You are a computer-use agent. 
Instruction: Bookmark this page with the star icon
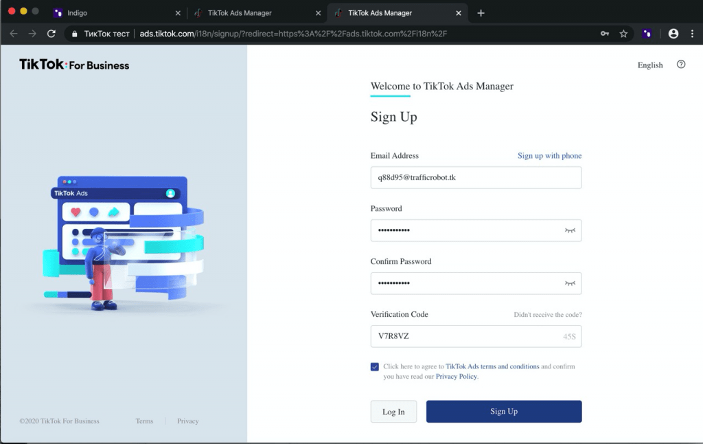click(623, 33)
